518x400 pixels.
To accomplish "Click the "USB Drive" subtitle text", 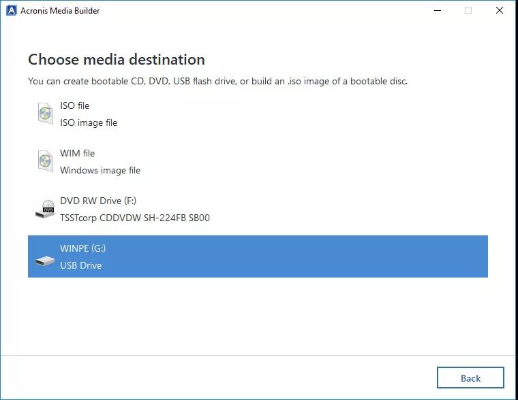I will [80, 265].
